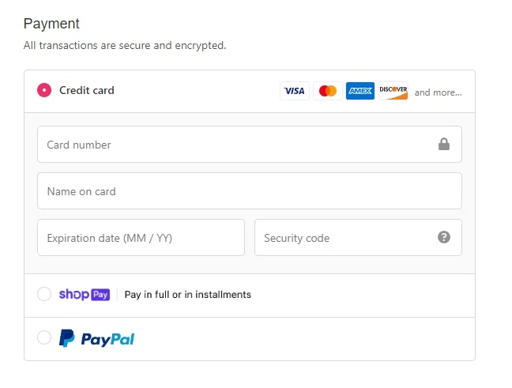This screenshot has height=388, width=512.
Task: Choose the Shop Pay radio button
Action: pyautogui.click(x=44, y=295)
